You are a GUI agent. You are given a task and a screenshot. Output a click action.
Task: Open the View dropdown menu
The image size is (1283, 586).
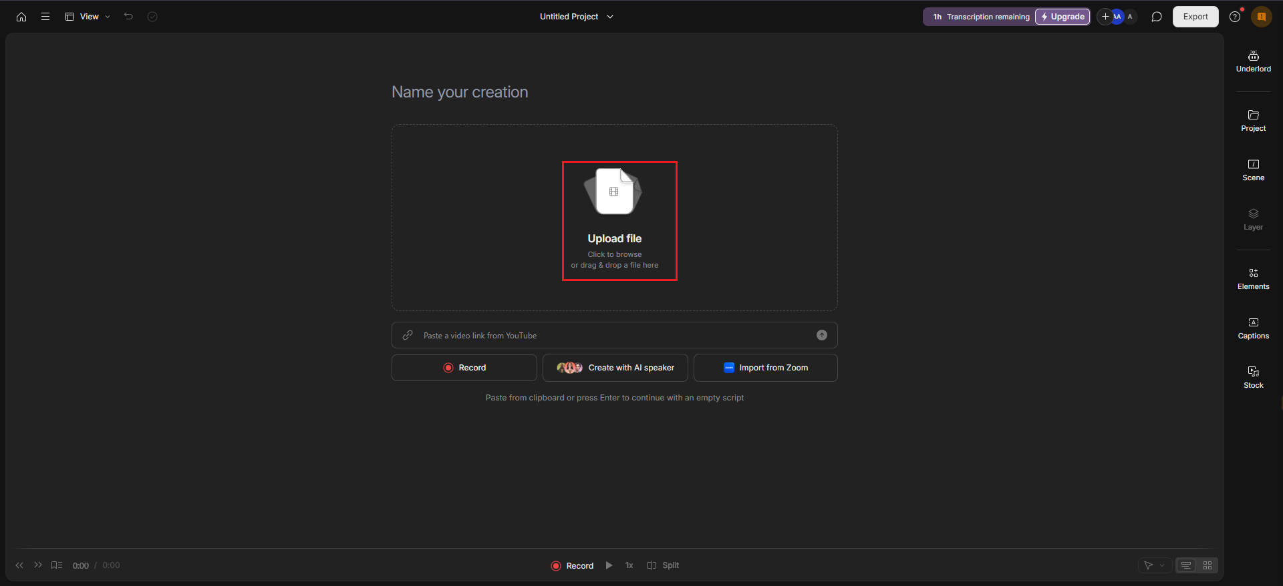click(x=88, y=17)
